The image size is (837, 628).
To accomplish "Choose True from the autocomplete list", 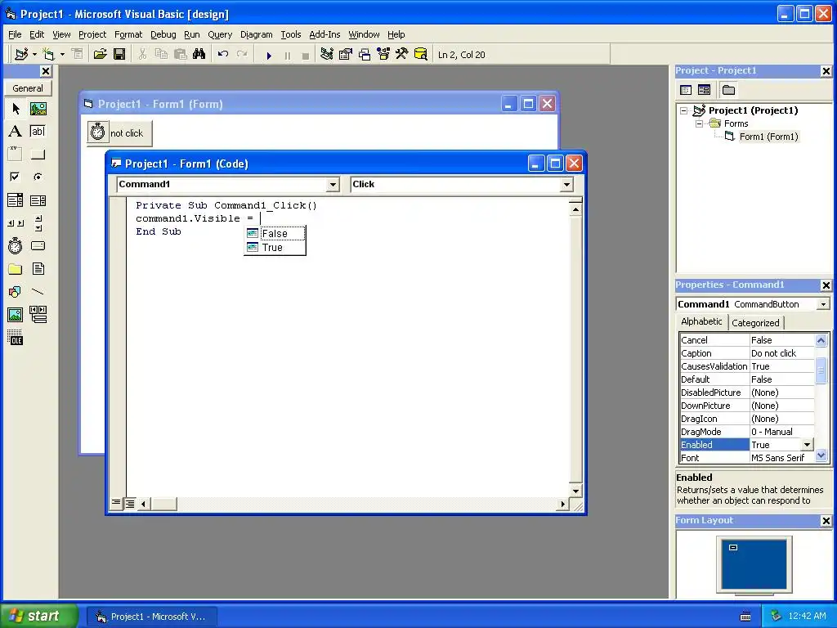I will click(275, 247).
